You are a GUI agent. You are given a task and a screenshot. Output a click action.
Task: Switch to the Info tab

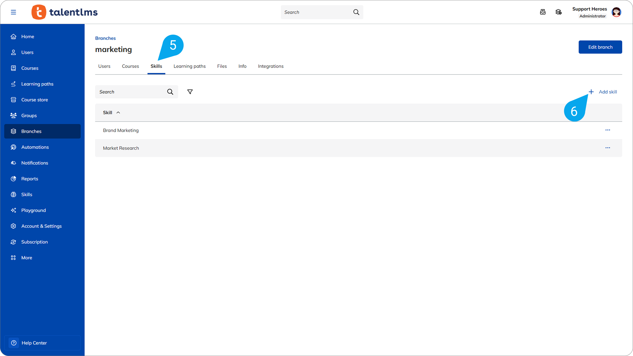pos(242,66)
